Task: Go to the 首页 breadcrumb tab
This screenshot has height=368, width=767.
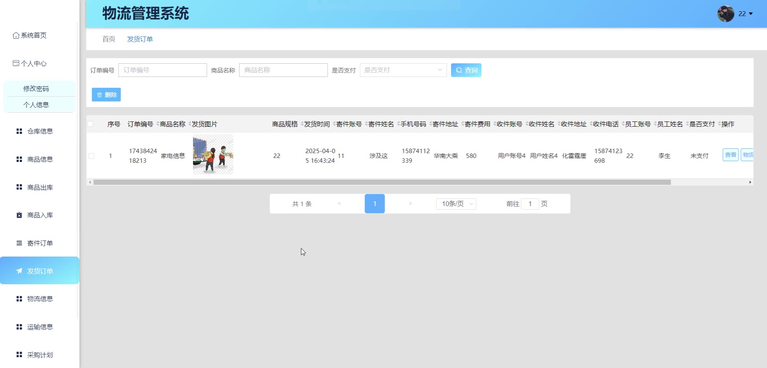Action: tap(108, 39)
